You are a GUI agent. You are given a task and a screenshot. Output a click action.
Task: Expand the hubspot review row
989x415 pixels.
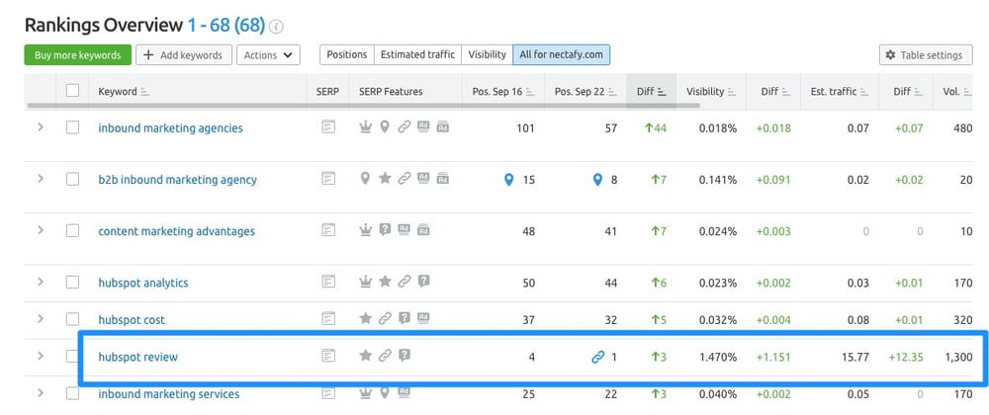[41, 356]
